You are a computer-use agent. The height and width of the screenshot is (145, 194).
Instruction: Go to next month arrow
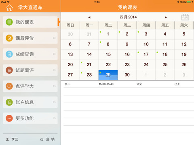(166, 17)
